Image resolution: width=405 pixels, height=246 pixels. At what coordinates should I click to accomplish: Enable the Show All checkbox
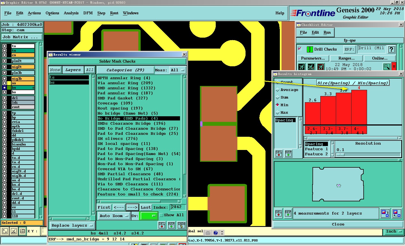click(161, 215)
